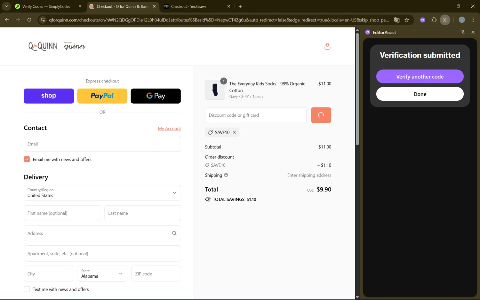Viewport: 480px width, 300px height.
Task: Check Text me with news and offers
Action: (x=27, y=289)
